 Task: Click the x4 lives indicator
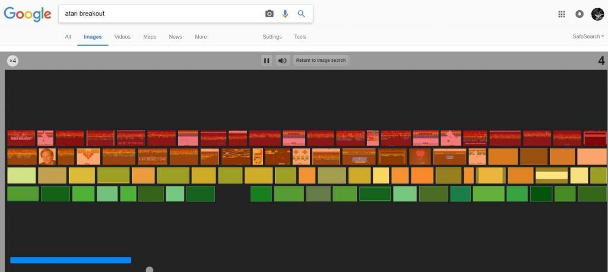pyautogui.click(x=13, y=61)
